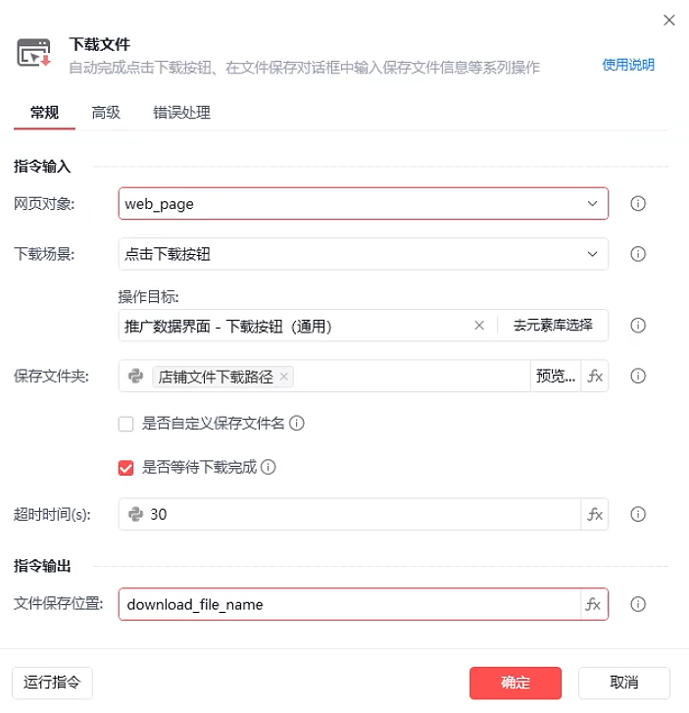689x713 pixels.
Task: Open the 使用说明 link
Action: 627,65
